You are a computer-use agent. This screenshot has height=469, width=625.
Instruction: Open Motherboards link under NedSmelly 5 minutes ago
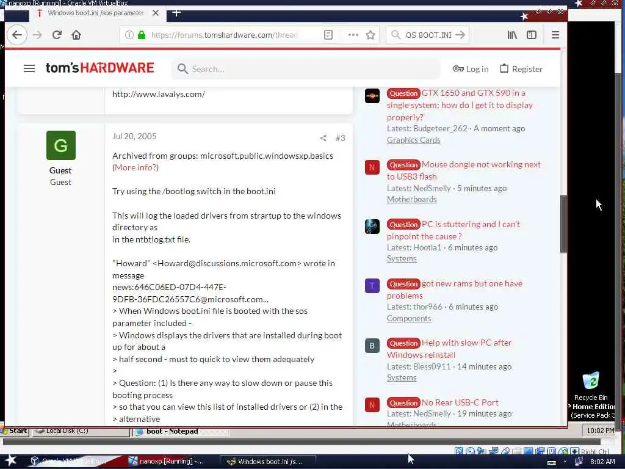pyautogui.click(x=412, y=200)
